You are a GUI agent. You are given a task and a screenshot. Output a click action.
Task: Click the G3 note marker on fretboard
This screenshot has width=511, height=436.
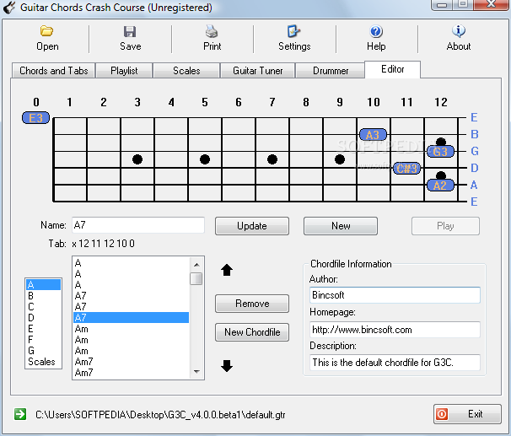point(440,152)
